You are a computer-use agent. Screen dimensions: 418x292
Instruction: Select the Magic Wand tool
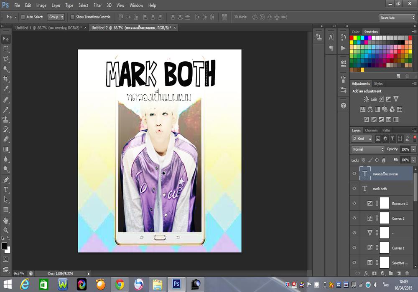6,69
